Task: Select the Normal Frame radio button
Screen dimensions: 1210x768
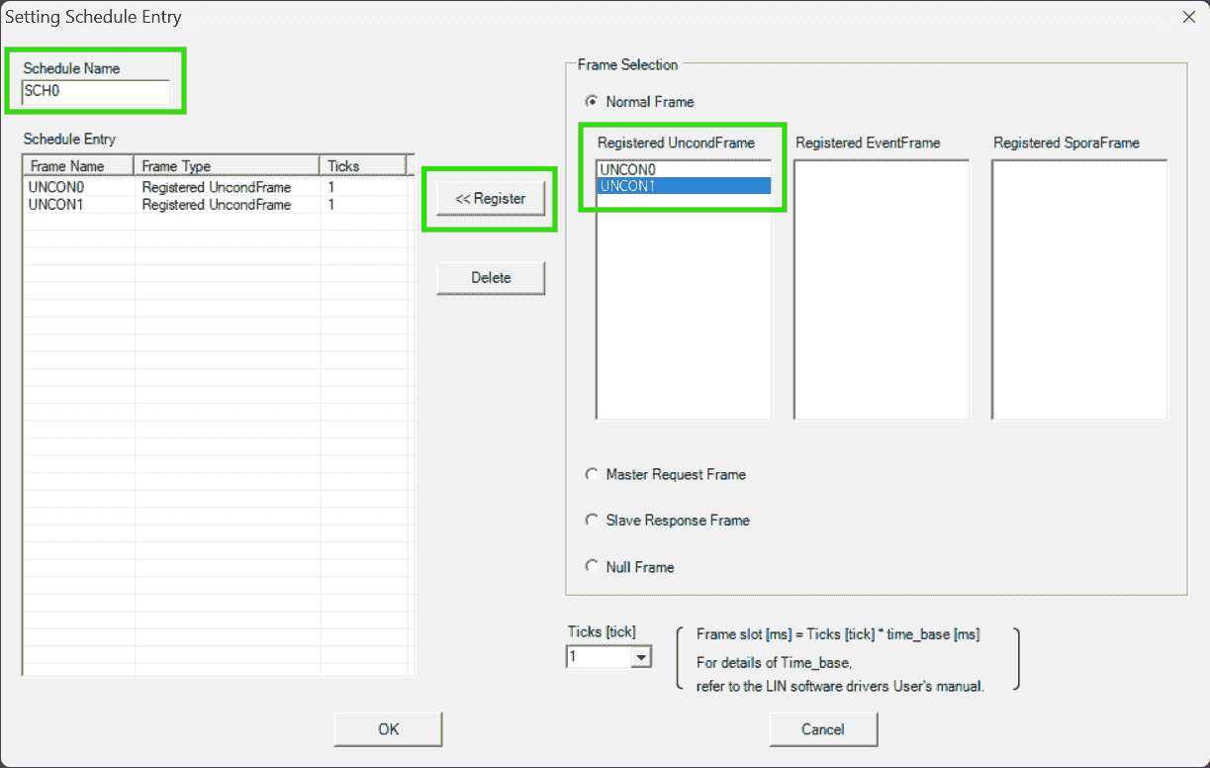Action: pyautogui.click(x=592, y=102)
